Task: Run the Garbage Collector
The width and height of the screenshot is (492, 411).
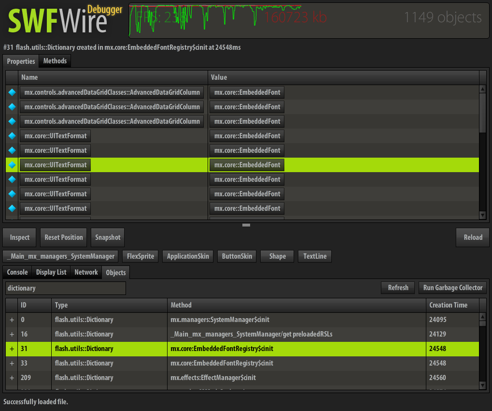Action: click(453, 288)
